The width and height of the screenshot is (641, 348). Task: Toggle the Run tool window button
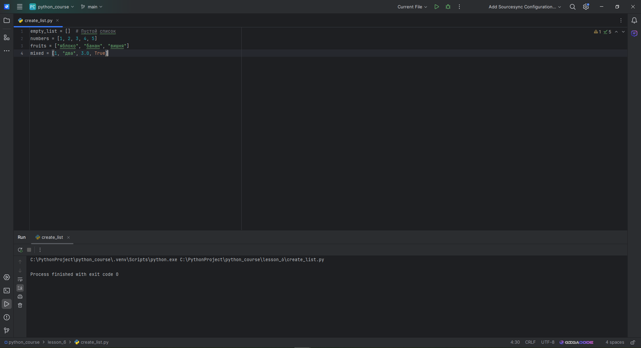click(x=6, y=304)
